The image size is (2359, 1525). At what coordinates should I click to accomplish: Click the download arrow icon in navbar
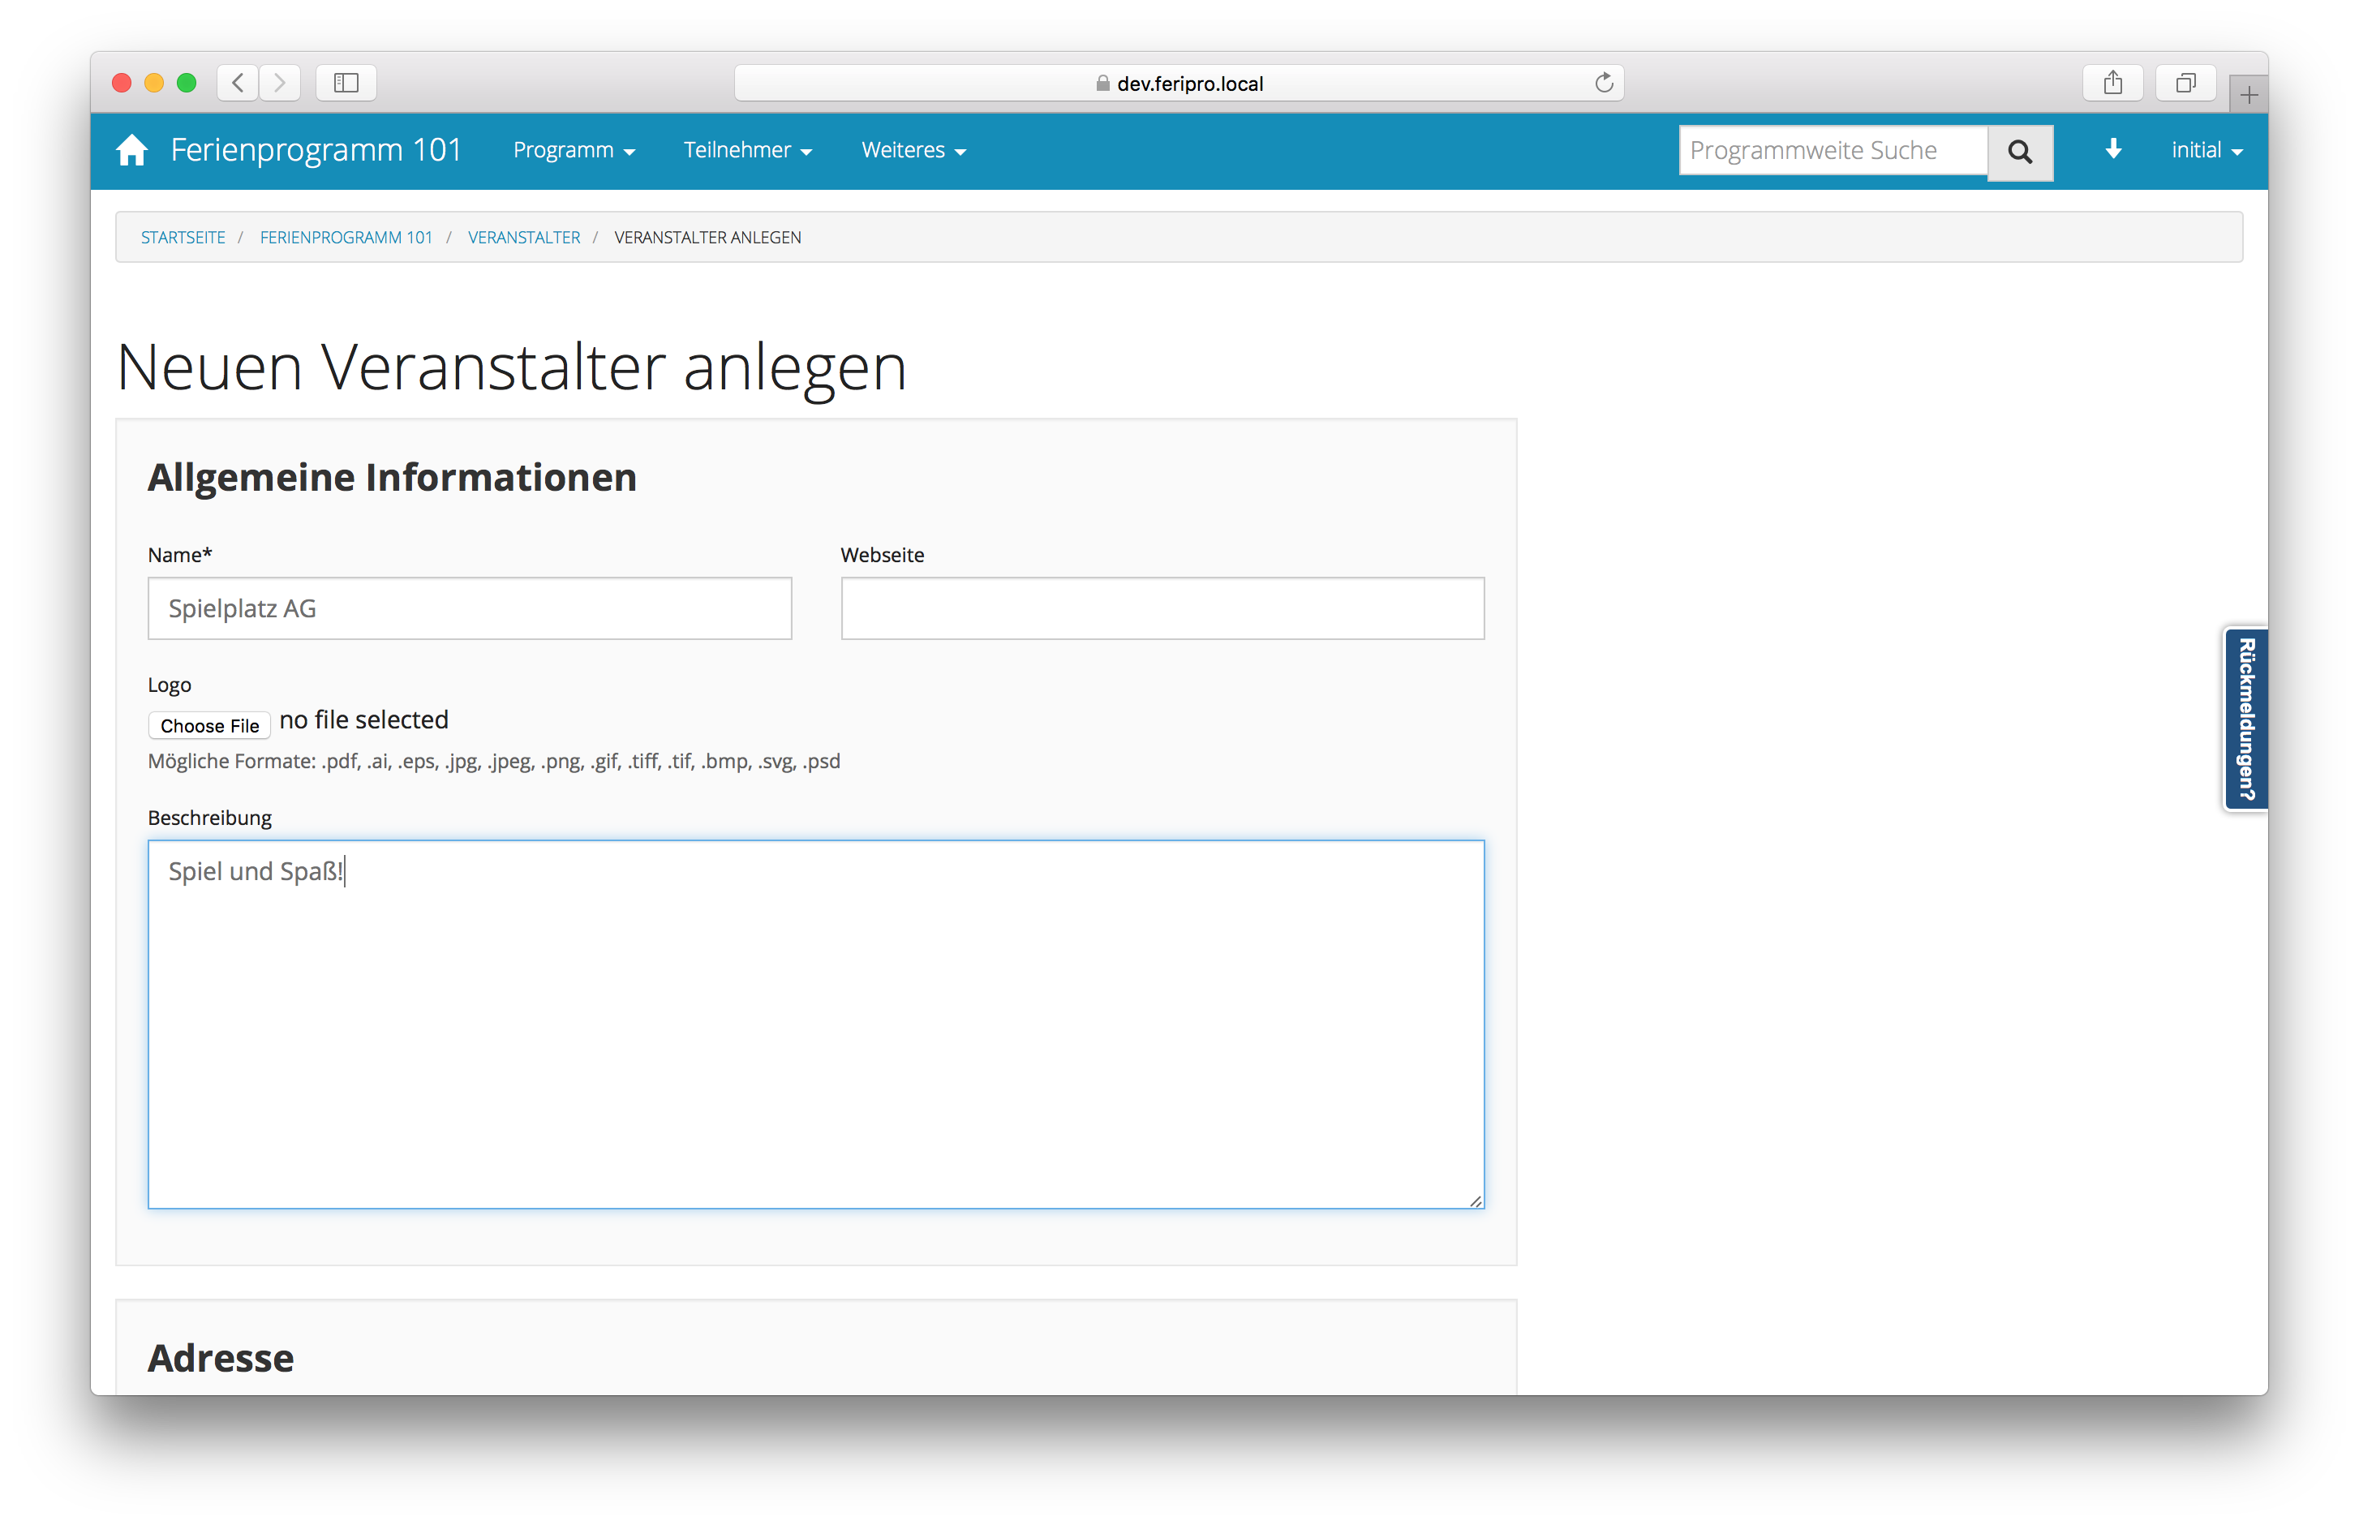[x=2112, y=149]
